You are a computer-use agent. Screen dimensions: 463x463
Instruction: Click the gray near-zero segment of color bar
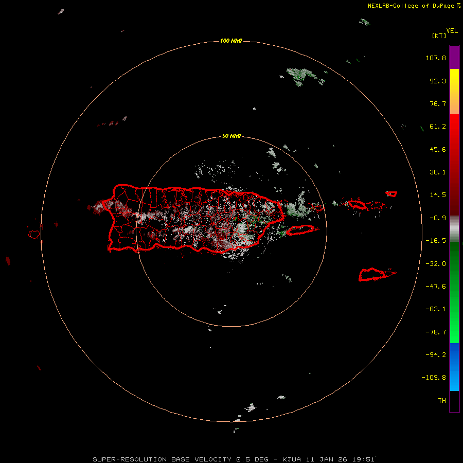454,229
